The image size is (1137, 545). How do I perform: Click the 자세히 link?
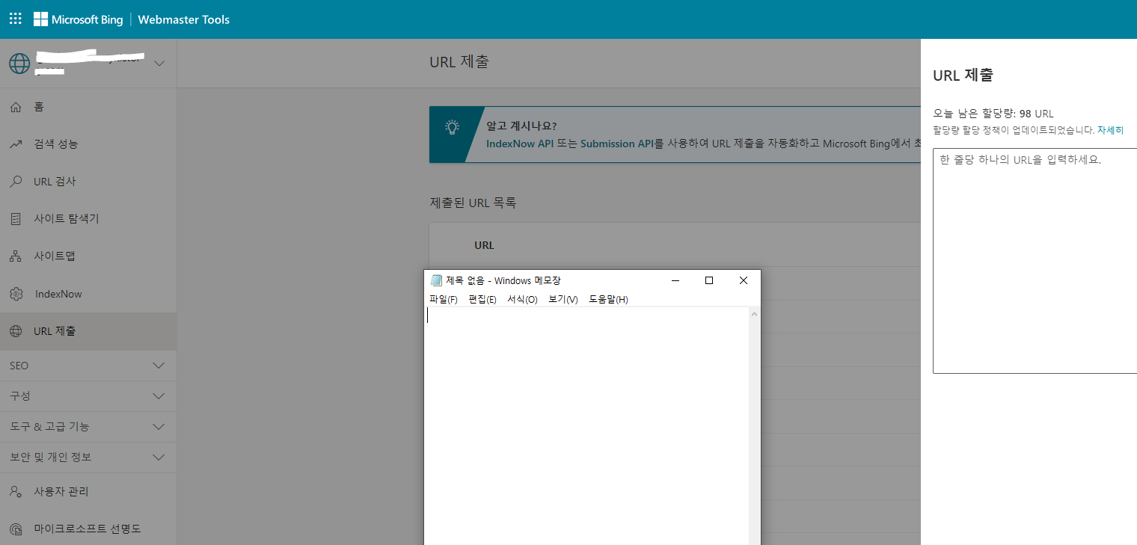click(x=1110, y=130)
